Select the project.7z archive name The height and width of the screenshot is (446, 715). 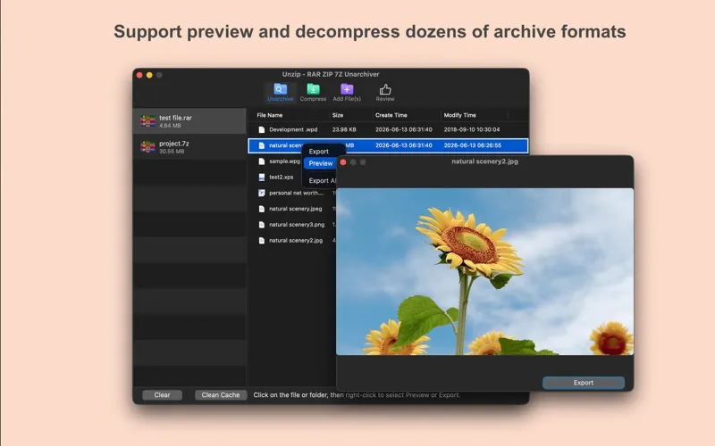[173, 144]
